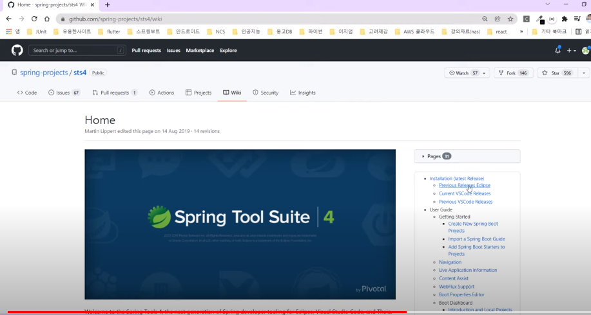Viewport: 591px width, 315px height.
Task: Show more bookmarks with the » chevron
Action: (x=521, y=32)
